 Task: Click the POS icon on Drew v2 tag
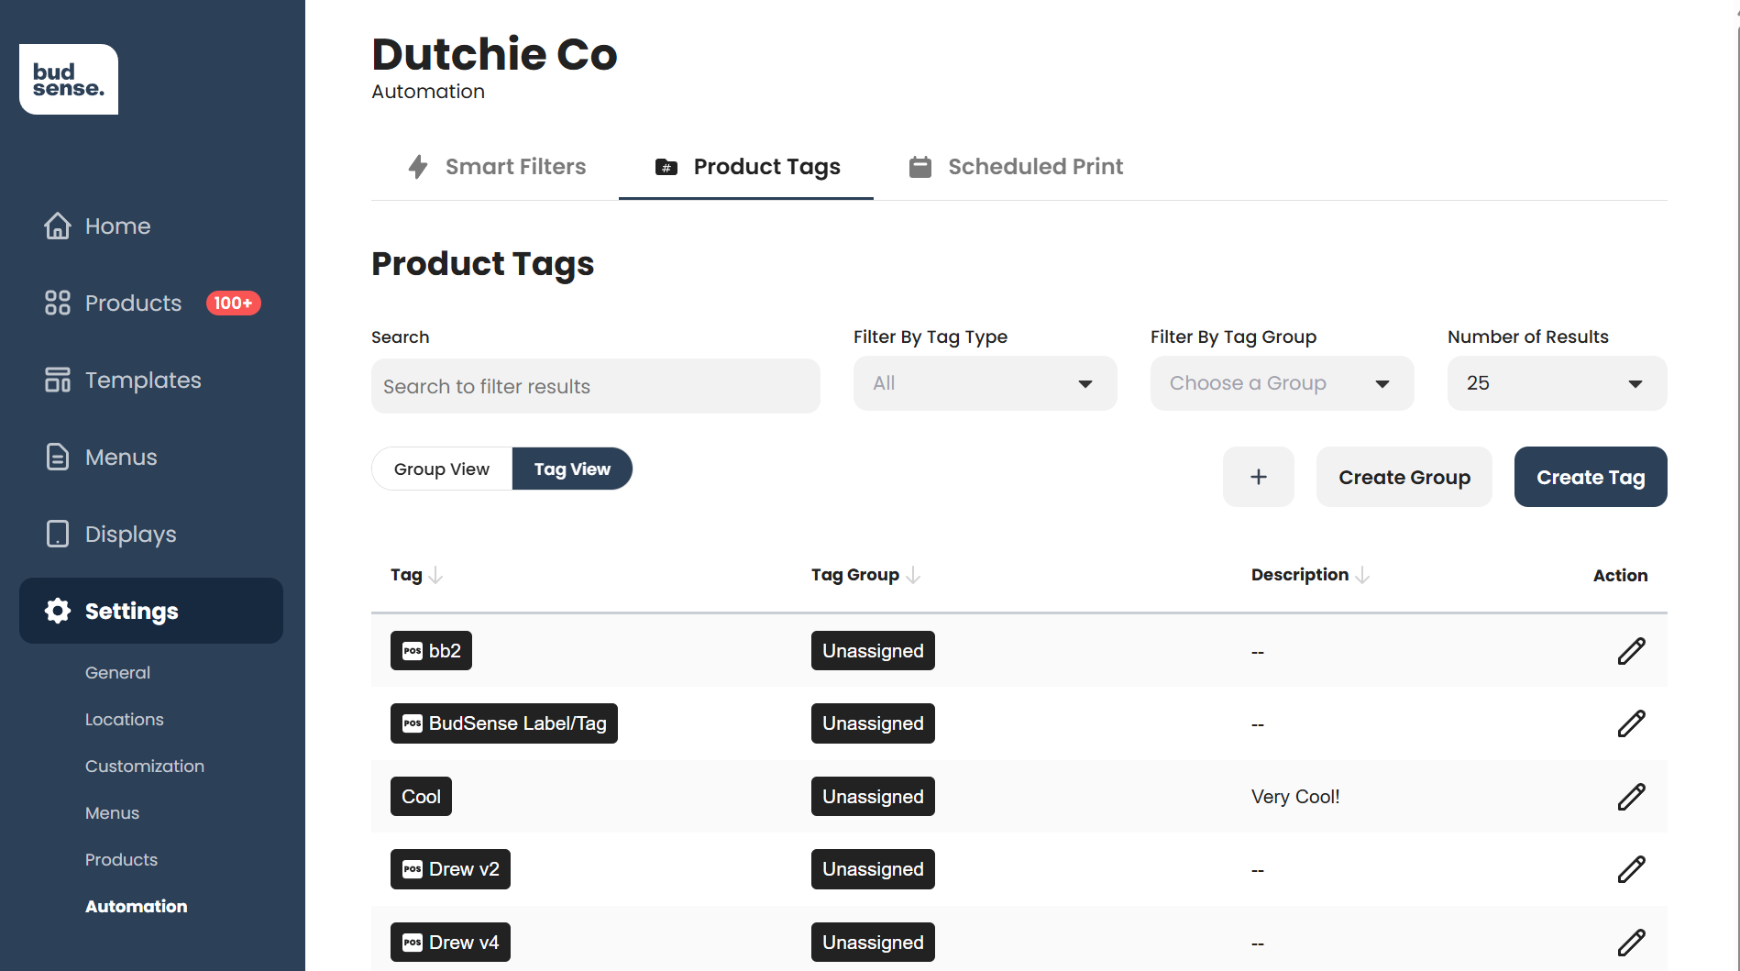tap(413, 869)
